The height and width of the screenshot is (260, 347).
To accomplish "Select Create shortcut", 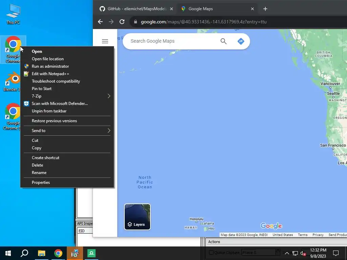I will tap(67, 158).
